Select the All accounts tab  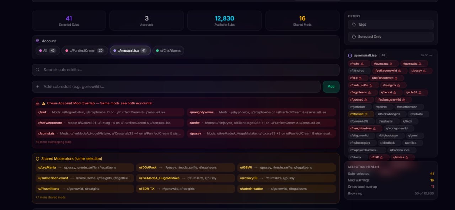pyautogui.click(x=47, y=50)
